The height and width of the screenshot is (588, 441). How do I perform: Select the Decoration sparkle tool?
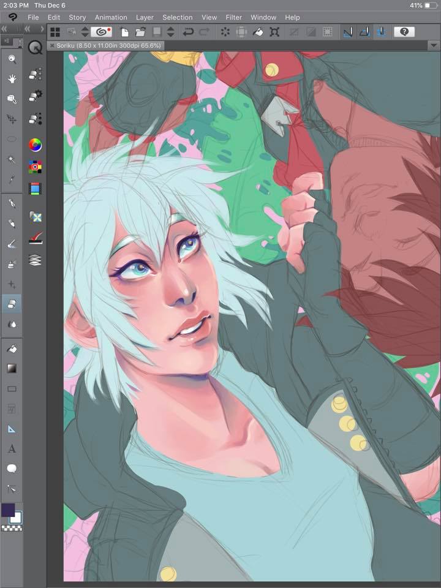(x=12, y=285)
